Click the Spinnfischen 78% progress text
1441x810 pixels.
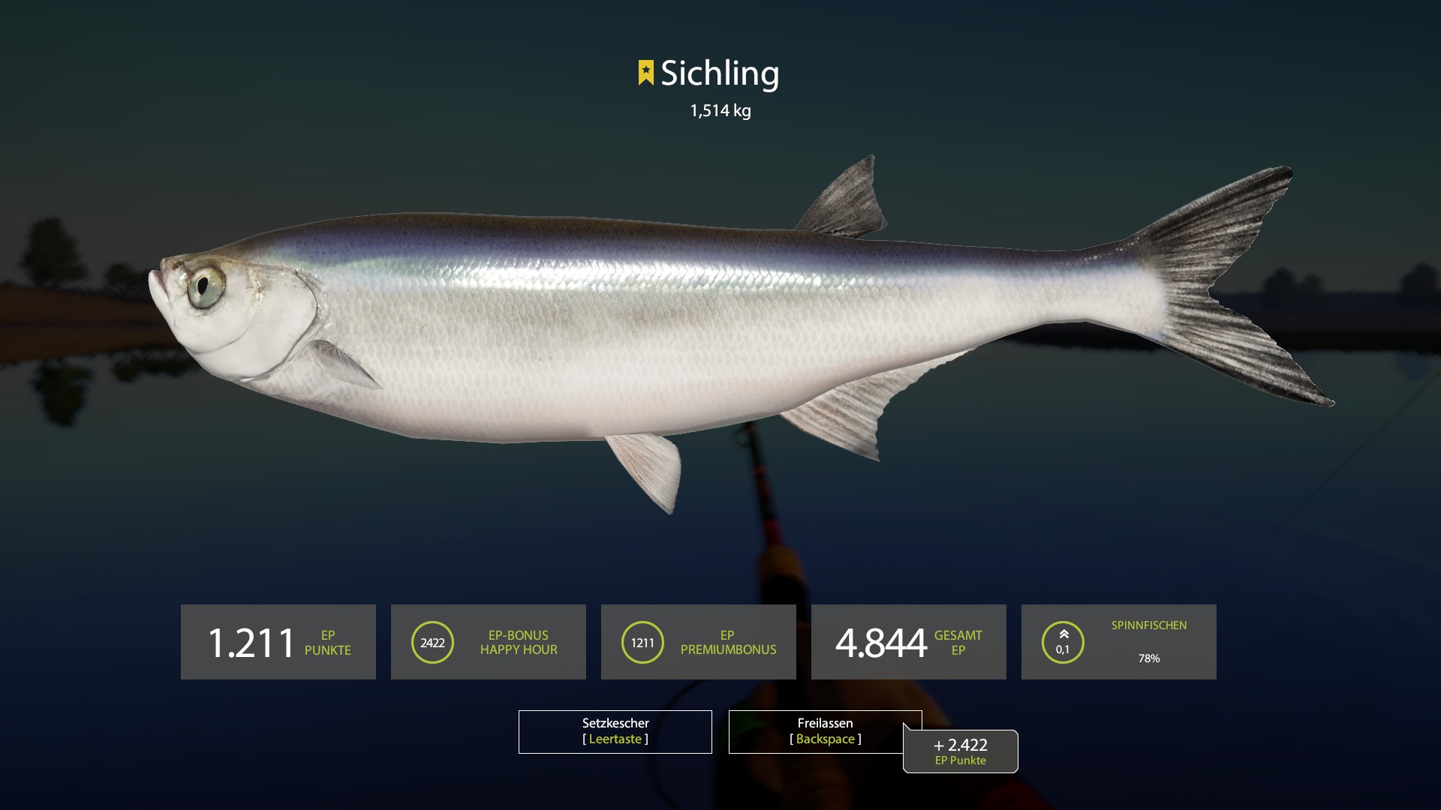pos(1149,658)
